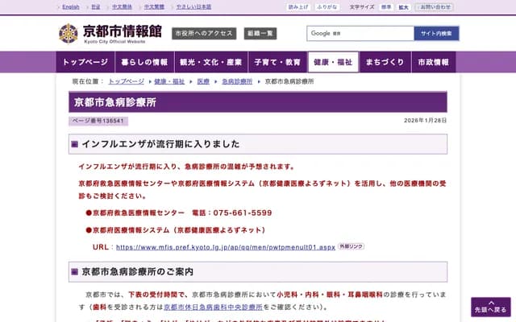This screenshot has height=322, width=516.
Task: Focus the Google site search field
Action: pos(360,33)
